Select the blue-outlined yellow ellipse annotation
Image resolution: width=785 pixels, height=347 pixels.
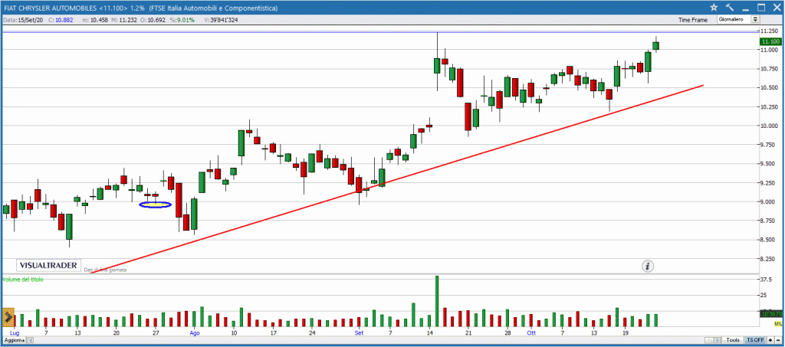pyautogui.click(x=155, y=205)
